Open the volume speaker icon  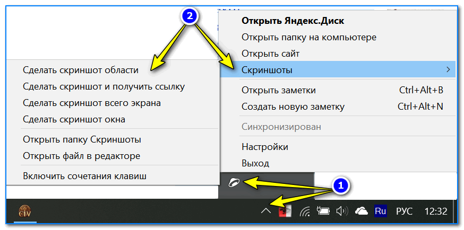341,212
